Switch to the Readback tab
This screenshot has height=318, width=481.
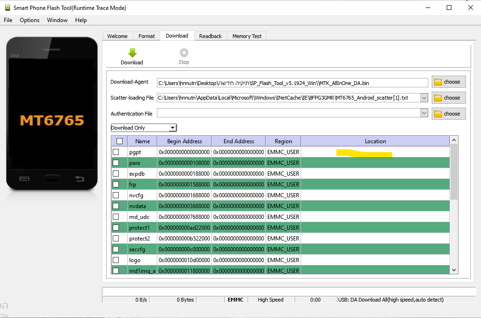(210, 36)
